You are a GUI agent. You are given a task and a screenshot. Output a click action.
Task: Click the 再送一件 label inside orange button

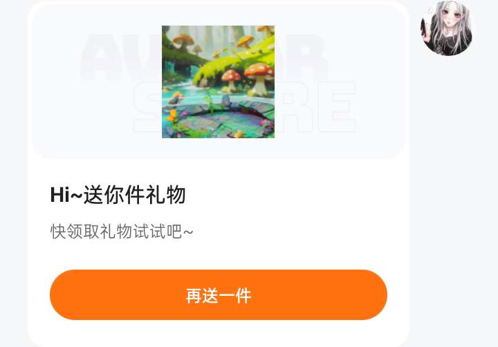(x=219, y=296)
